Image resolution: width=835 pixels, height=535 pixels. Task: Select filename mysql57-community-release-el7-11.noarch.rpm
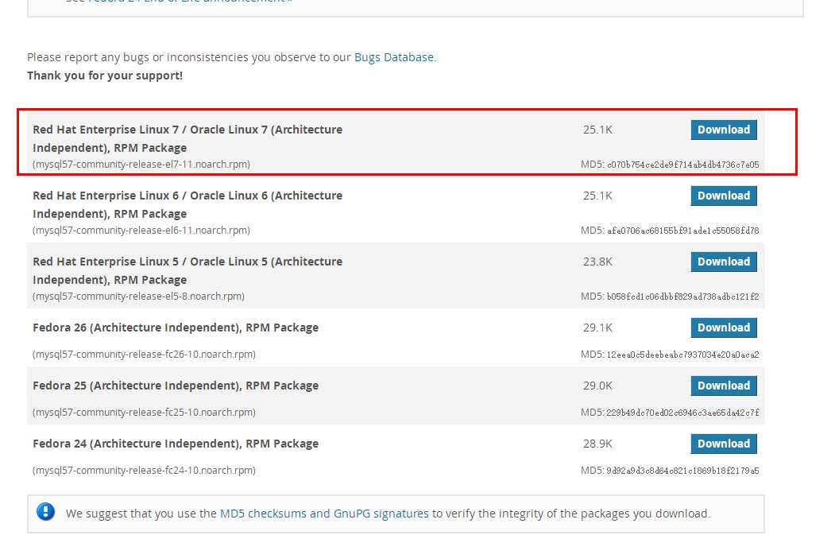[141, 164]
